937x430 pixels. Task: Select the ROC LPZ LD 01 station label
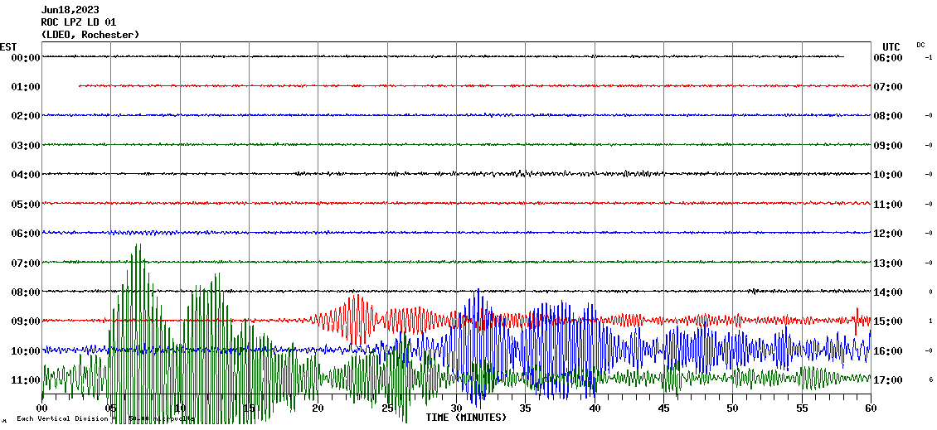[79, 22]
